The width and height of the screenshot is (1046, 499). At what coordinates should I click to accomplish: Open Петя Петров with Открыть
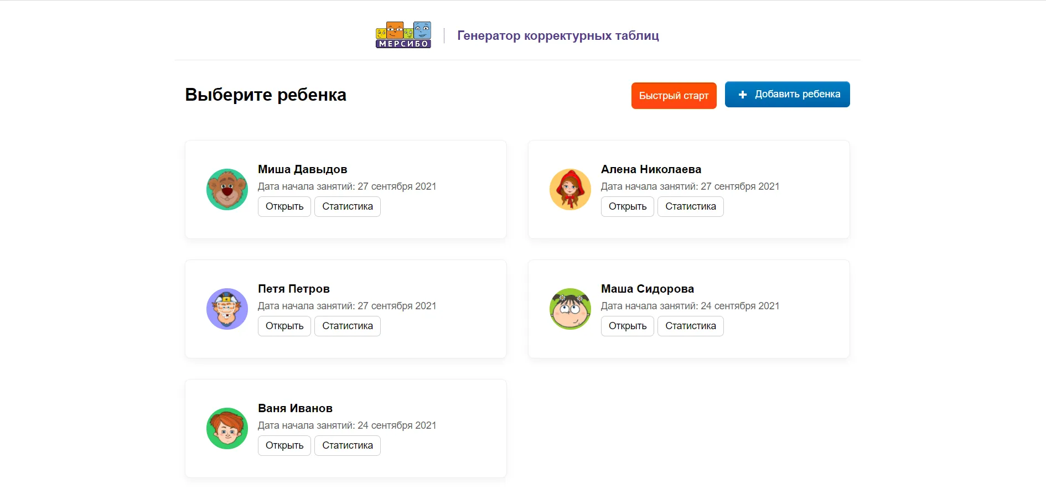coord(284,326)
